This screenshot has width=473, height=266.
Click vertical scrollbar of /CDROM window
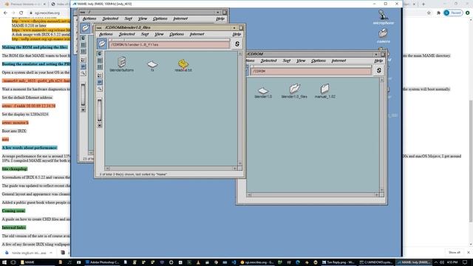pyautogui.click(x=382, y=135)
